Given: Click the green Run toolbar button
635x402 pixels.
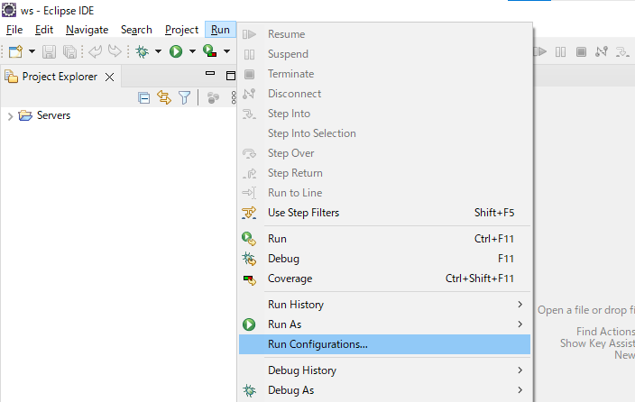Looking at the screenshot, I should coord(176,51).
